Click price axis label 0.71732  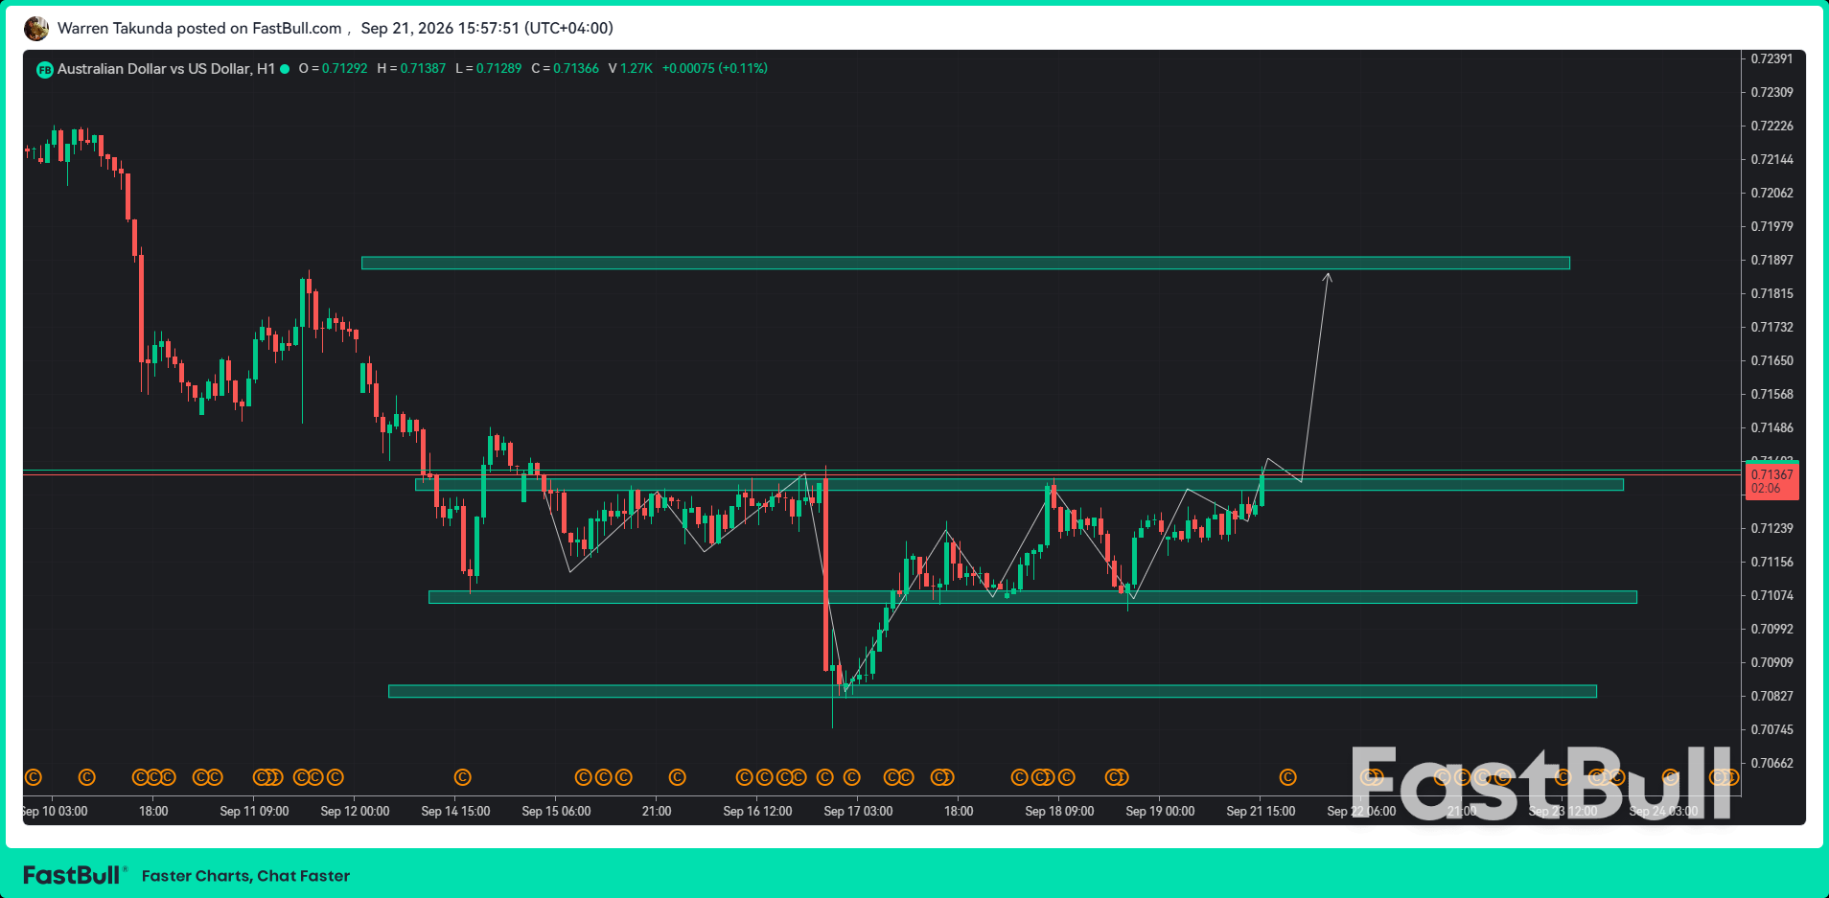tap(1771, 327)
